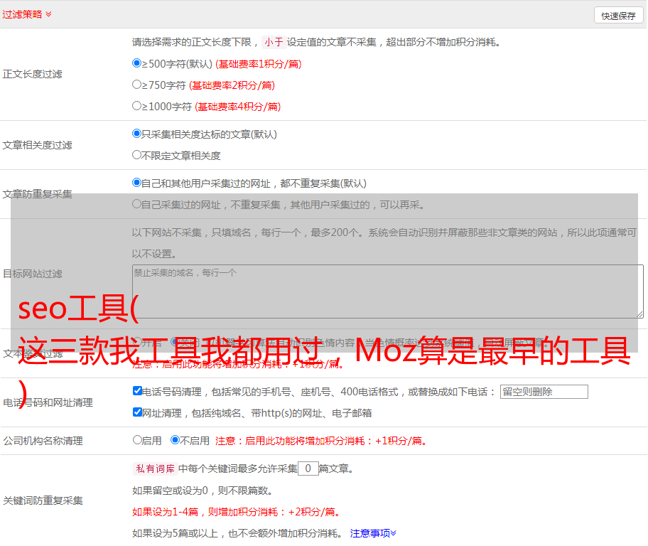Click the 基础费率2积分/篇 red text
Image resolution: width=648 pixels, height=546 pixels.
coord(232,85)
